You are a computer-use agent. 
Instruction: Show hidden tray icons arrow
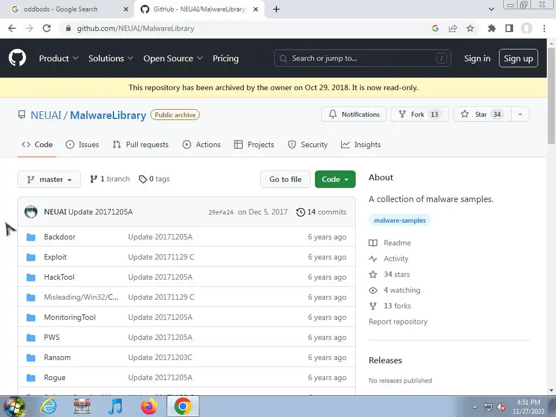[475, 407]
